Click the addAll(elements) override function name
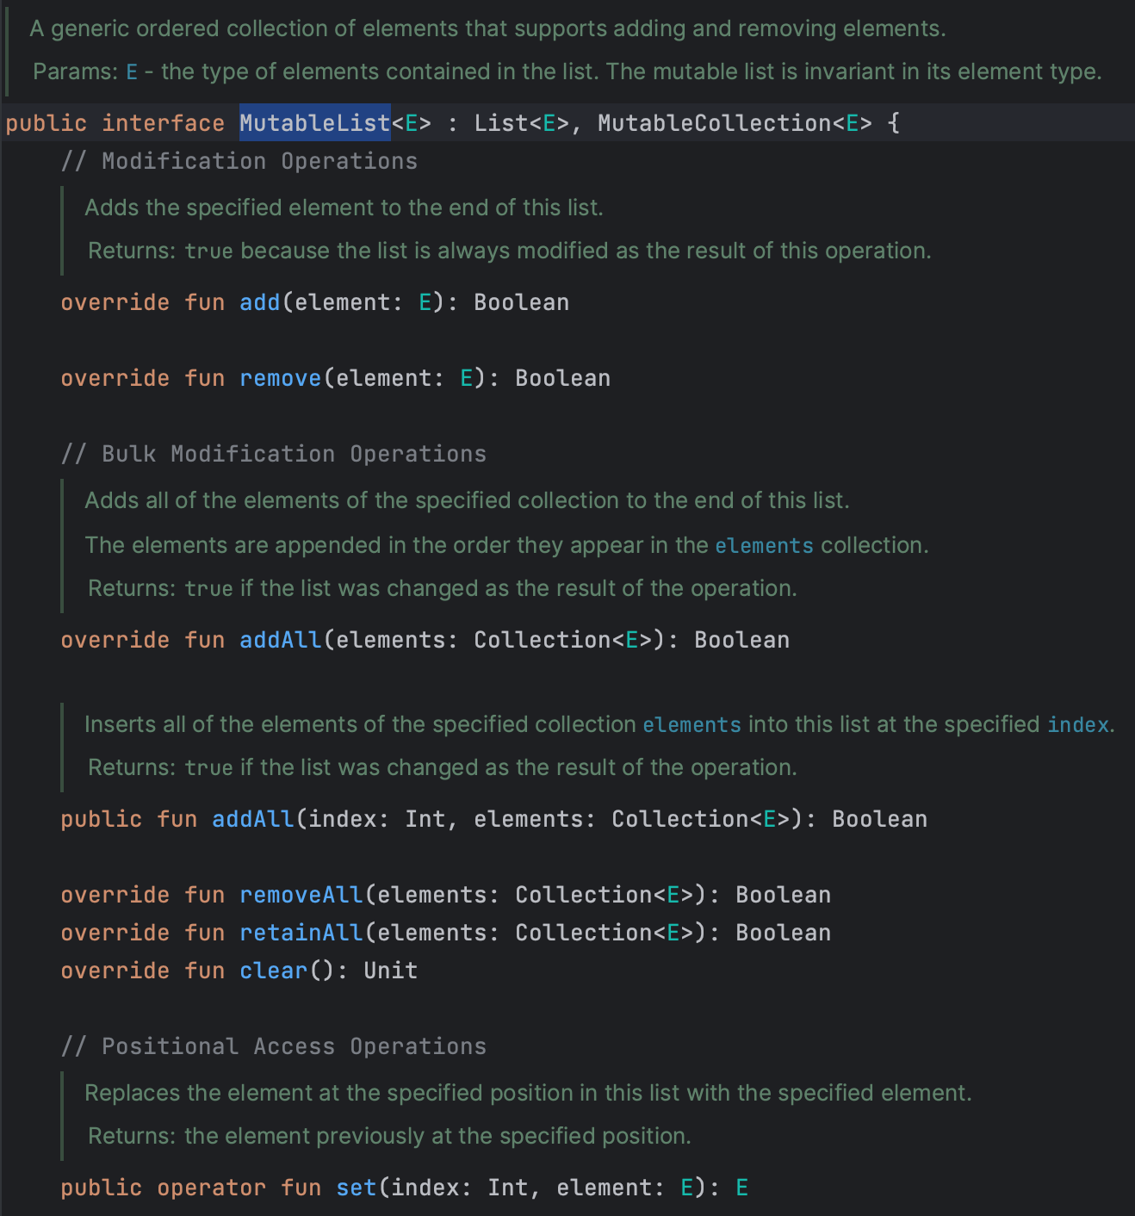The height and width of the screenshot is (1216, 1135). (281, 640)
